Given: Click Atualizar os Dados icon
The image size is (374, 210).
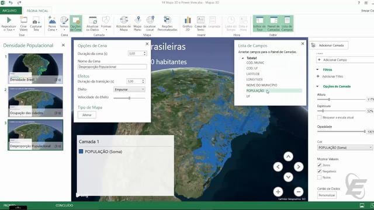Looking at the screenshot, I should [x=92, y=20].
